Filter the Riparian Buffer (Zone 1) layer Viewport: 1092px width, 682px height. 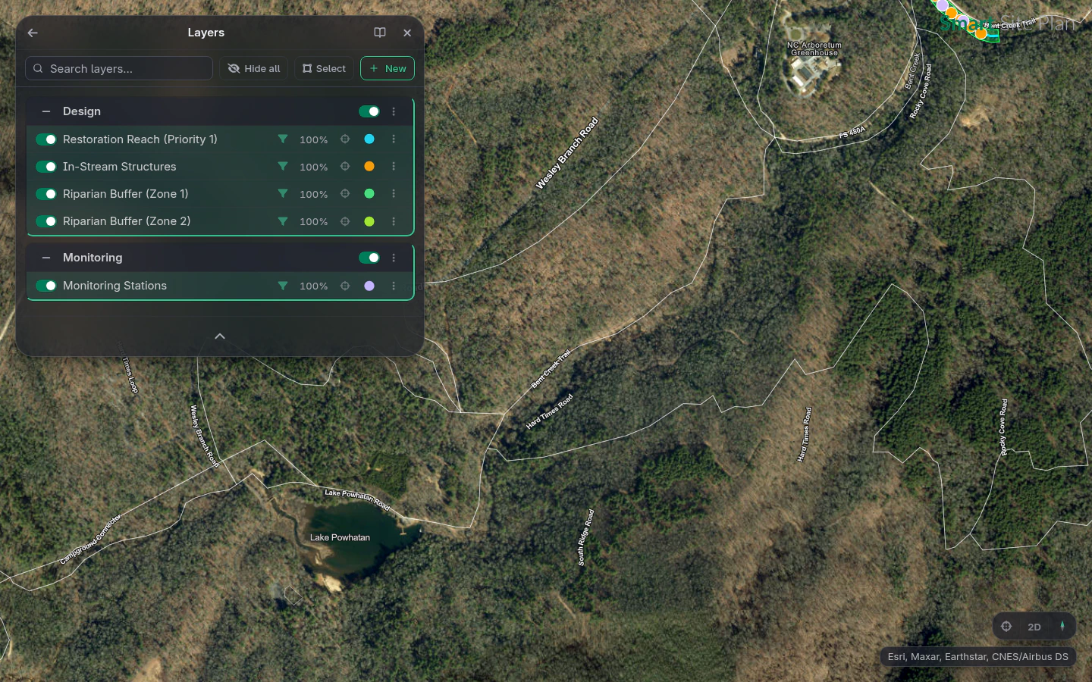point(283,194)
